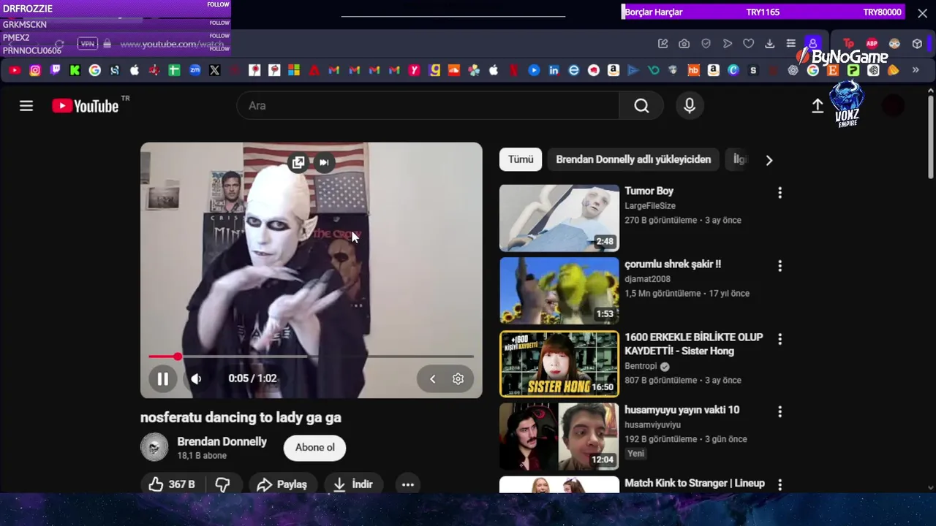Open the çorumlu shrek şakir !! title
936x526 pixels.
[673, 264]
